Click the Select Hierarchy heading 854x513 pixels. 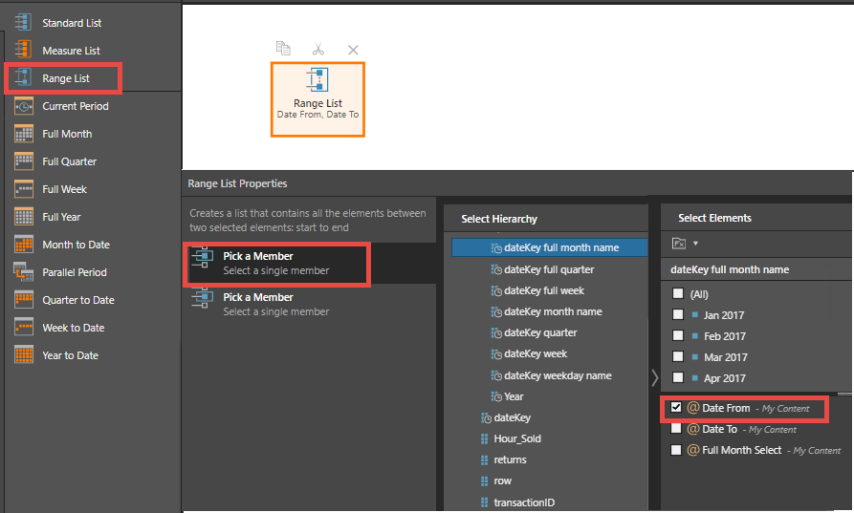(499, 219)
